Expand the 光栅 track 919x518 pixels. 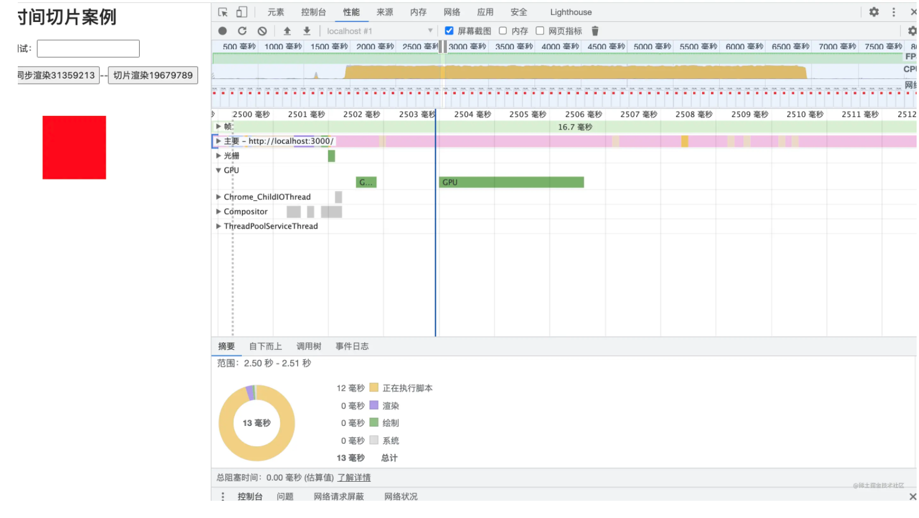pos(218,156)
